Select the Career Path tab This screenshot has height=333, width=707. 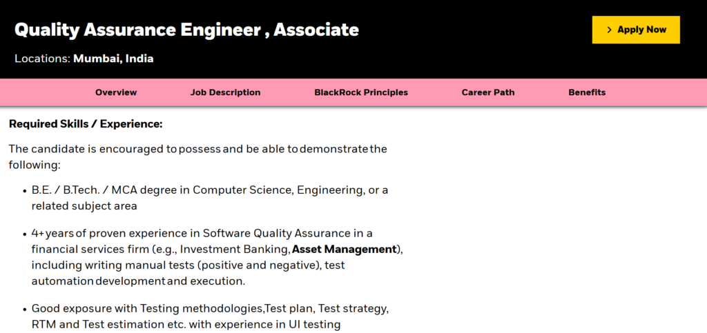coord(488,92)
